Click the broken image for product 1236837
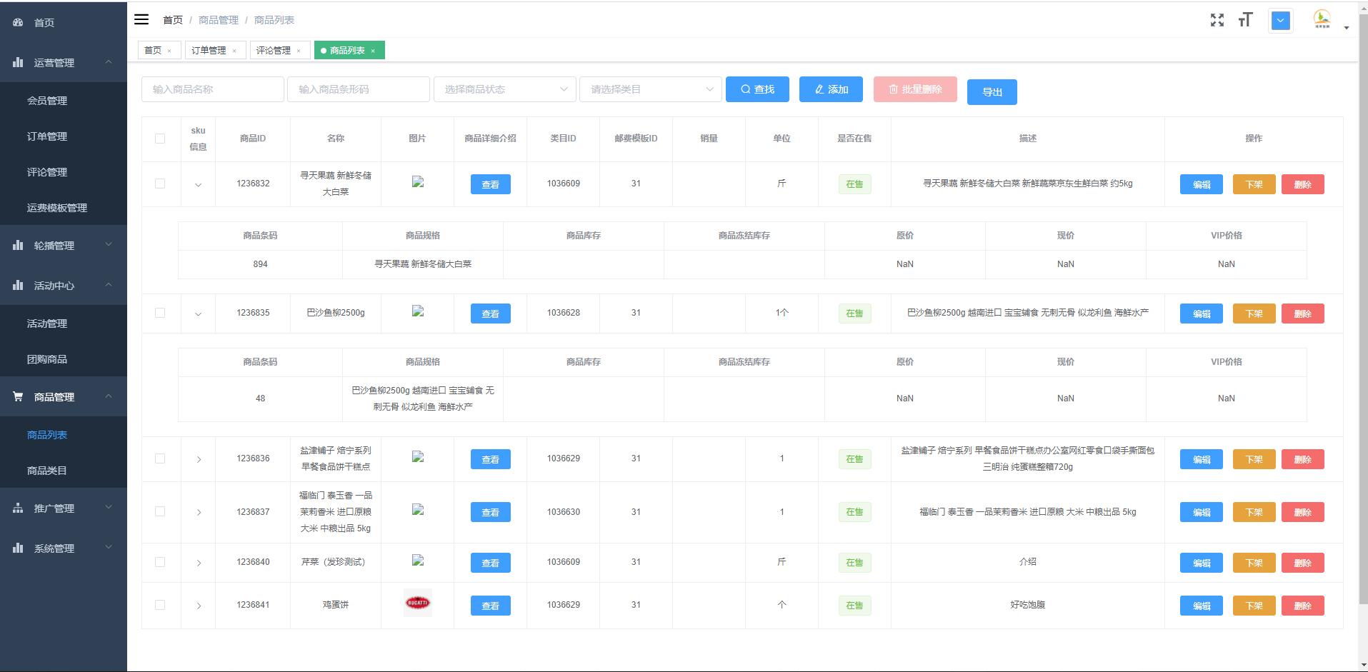Screen dimensions: 1368x672 point(418,510)
